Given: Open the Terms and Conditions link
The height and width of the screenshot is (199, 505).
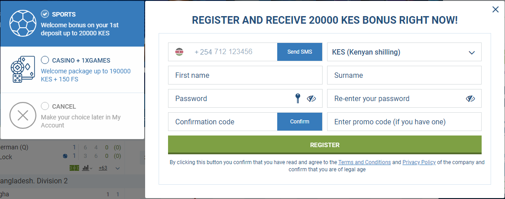Looking at the screenshot, I should coord(364,162).
